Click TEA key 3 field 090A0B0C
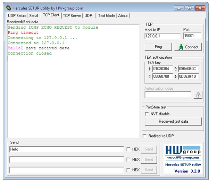The width and height of the screenshot is (209, 181). click(188, 69)
